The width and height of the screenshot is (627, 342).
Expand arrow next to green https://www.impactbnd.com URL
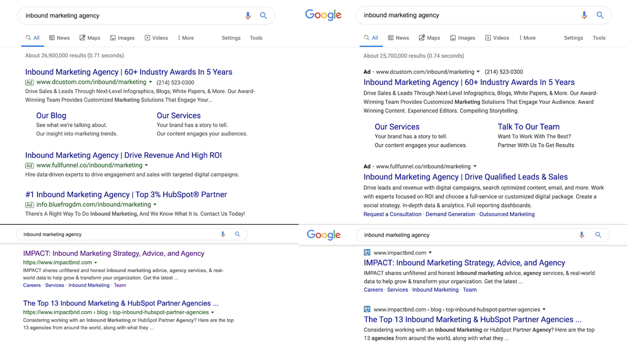96,263
